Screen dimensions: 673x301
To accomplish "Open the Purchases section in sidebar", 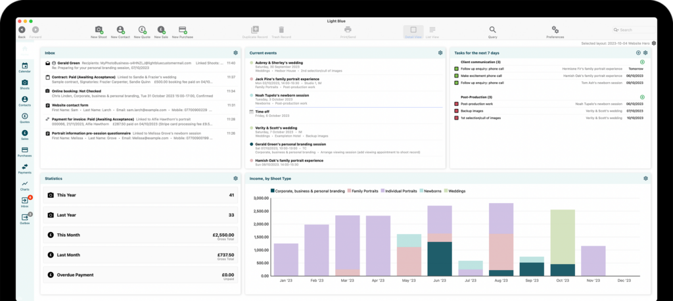I will click(x=24, y=151).
